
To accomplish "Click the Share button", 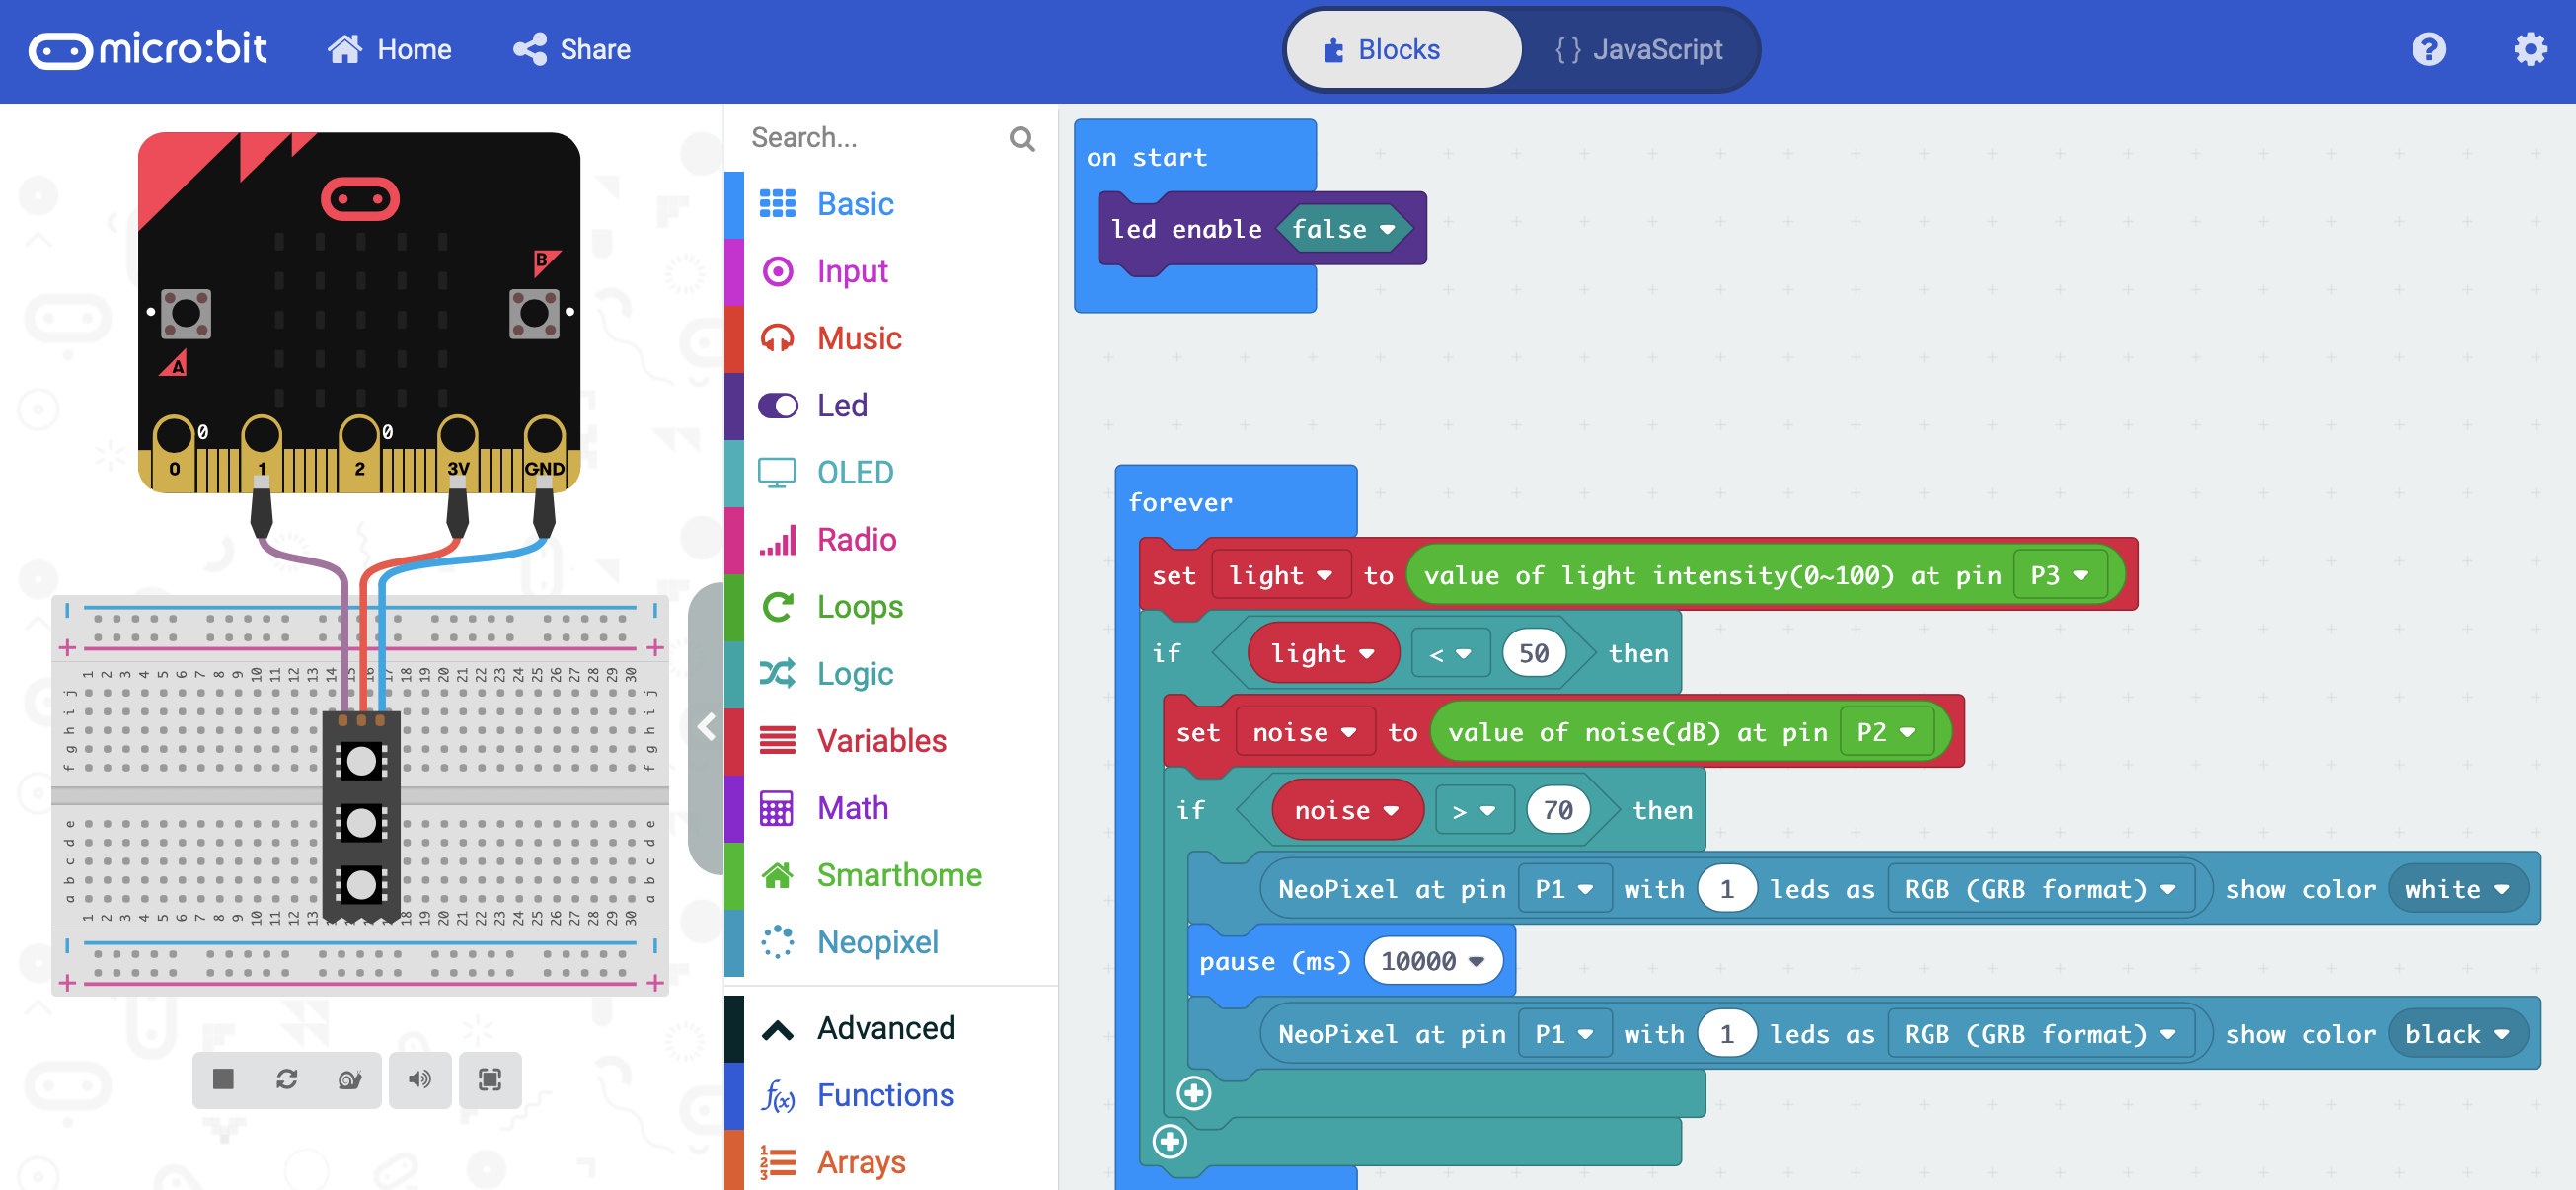I will [x=572, y=49].
